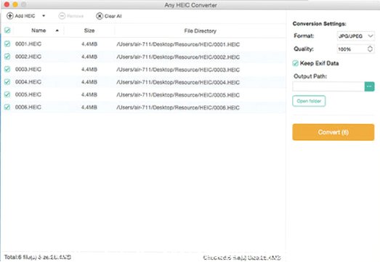Click the directory path ending in 0004.HEIC

point(178,82)
